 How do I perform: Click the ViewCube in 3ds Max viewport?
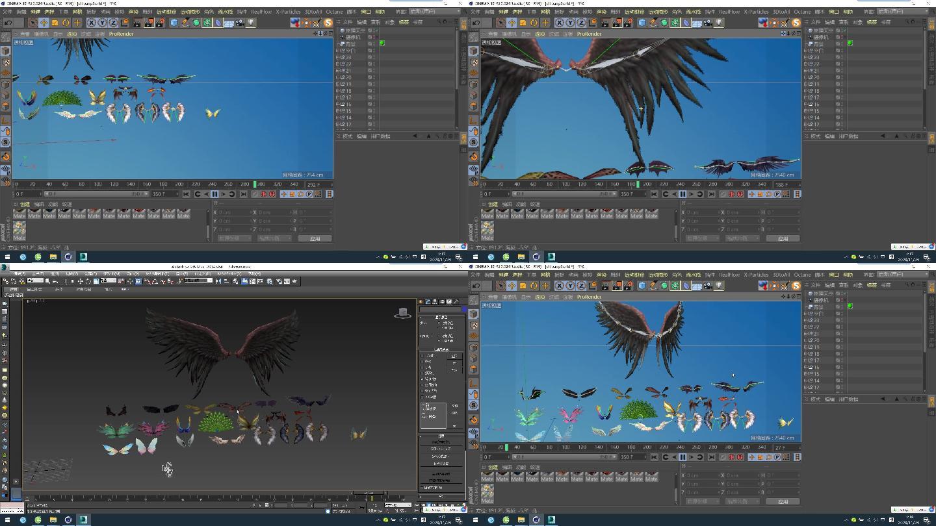coord(403,314)
